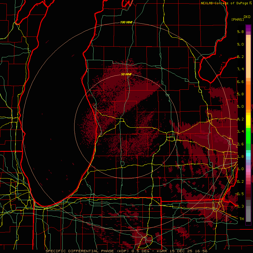253x253 pixels.
Task: Click the 100 NMI range ring label
Action: (x=126, y=22)
